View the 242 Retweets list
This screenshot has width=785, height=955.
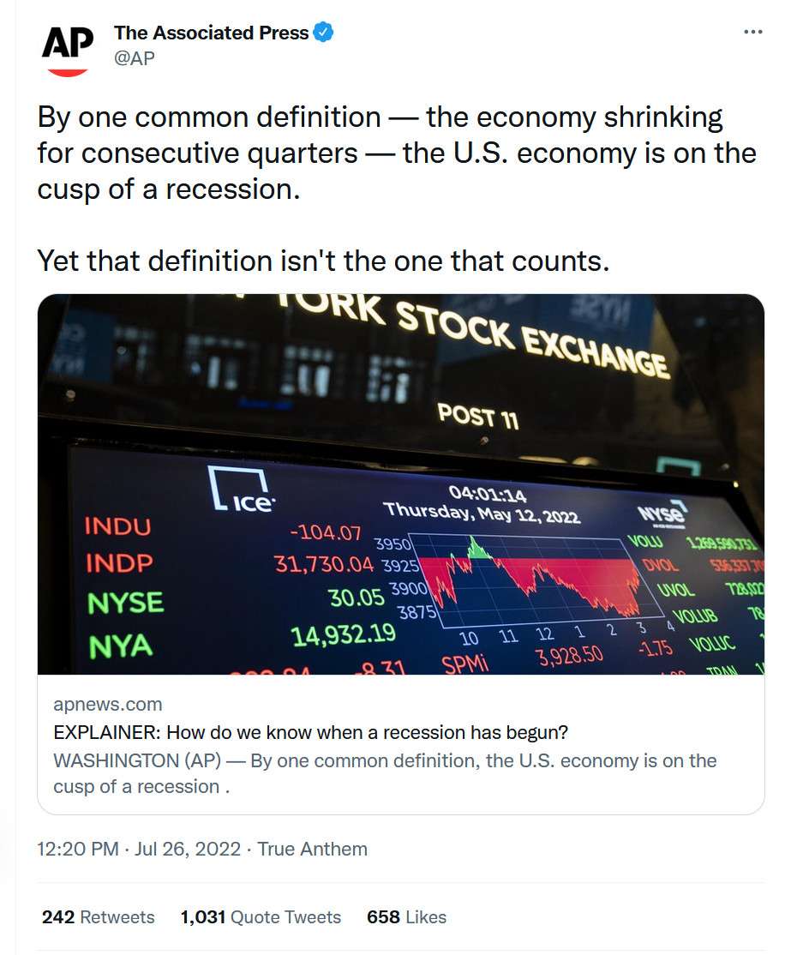click(98, 917)
